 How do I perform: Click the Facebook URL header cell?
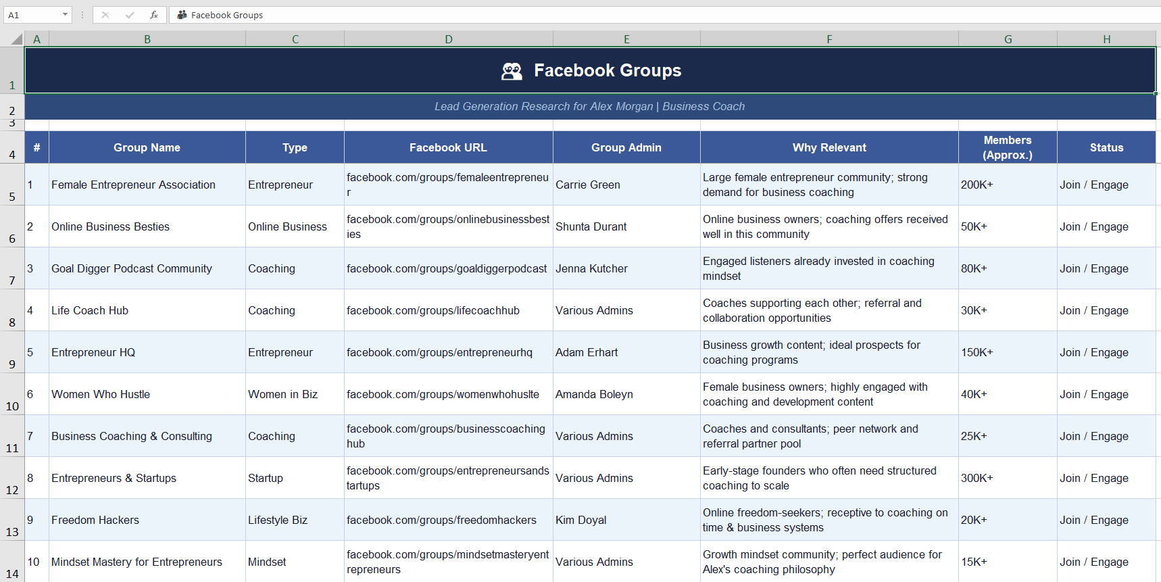tap(449, 147)
